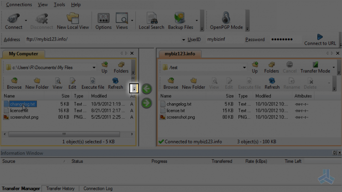
Task: Open the remote /test path dropdown
Action: coord(244,67)
